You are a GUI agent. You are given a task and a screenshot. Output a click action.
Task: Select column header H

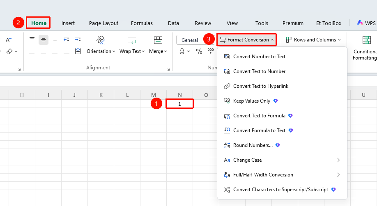coord(22,95)
